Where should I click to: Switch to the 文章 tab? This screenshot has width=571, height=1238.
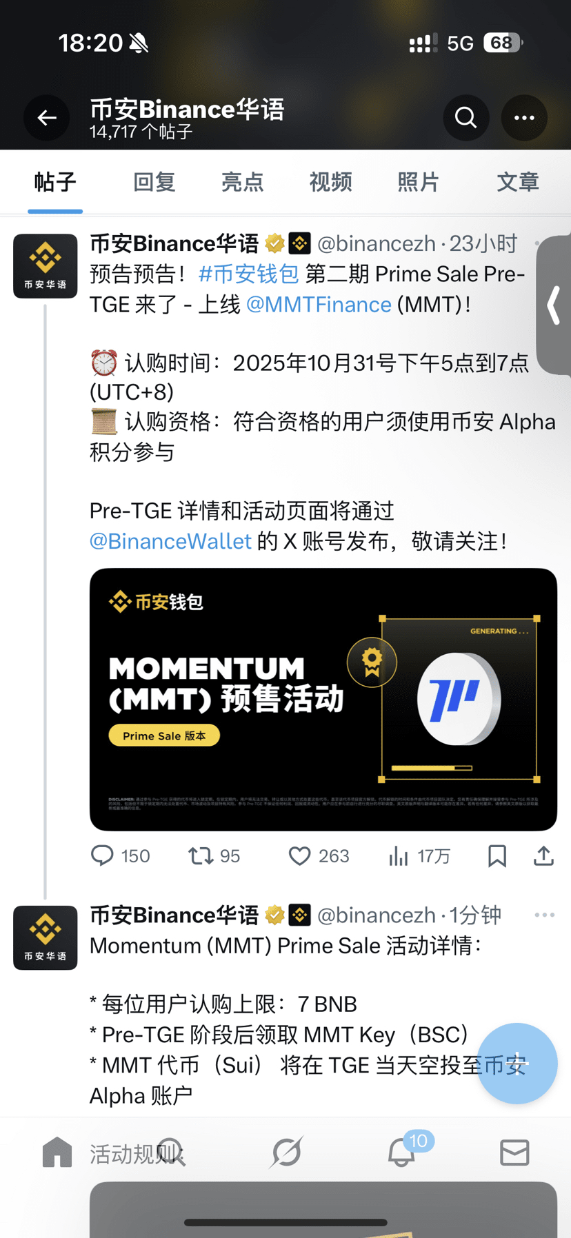coord(518,182)
